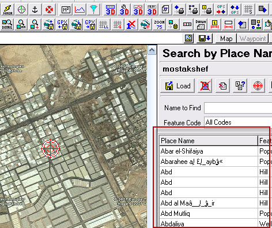Click the round satellite dots icon
The width and height of the screenshot is (272, 228).
21,10
